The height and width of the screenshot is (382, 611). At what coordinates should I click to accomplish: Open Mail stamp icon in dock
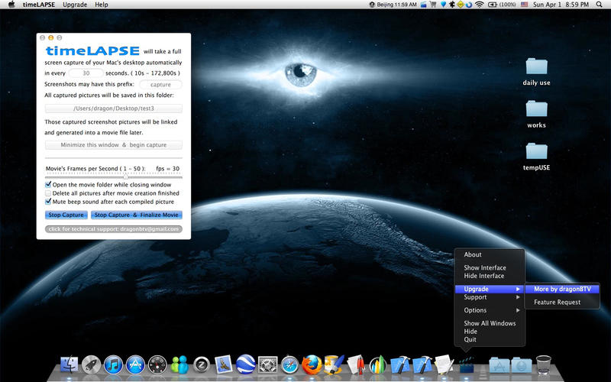coord(223,365)
